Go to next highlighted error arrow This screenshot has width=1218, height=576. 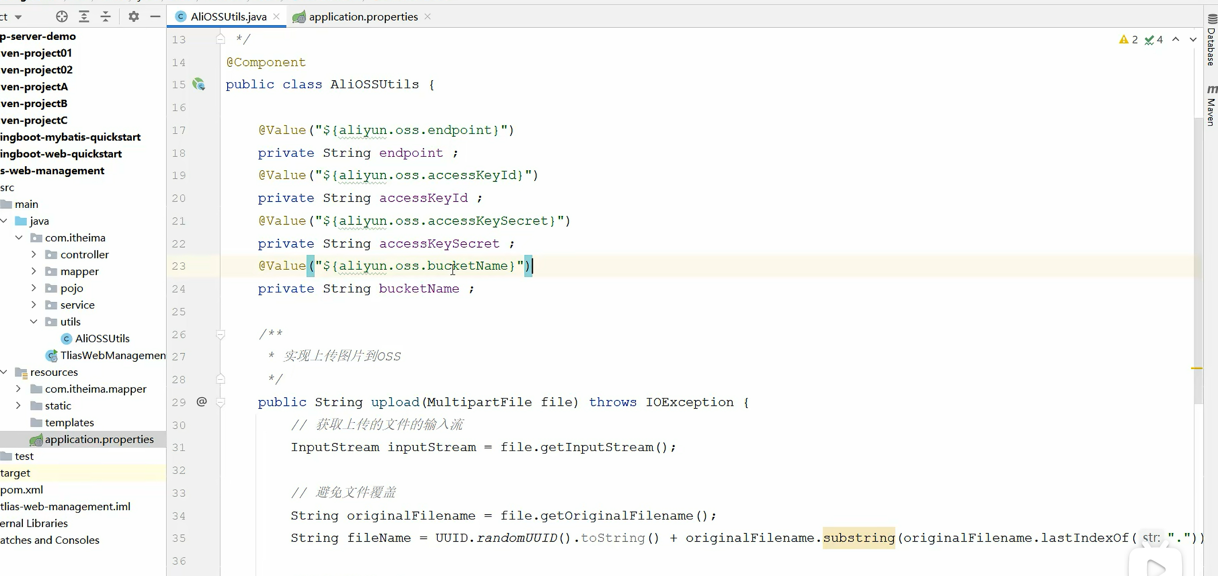coord(1193,40)
